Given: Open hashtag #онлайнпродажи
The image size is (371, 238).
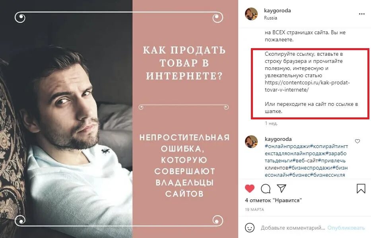Looking at the screenshot, I should (287, 146).
